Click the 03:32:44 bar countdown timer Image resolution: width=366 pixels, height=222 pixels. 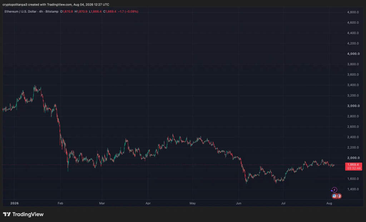tap(353, 168)
